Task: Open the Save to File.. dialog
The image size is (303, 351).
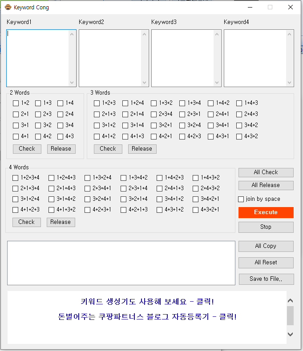Action: point(266,279)
